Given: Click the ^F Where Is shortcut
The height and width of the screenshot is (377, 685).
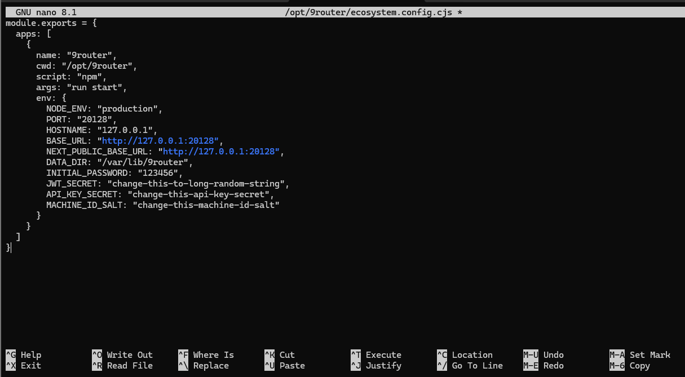Looking at the screenshot, I should [x=206, y=355].
